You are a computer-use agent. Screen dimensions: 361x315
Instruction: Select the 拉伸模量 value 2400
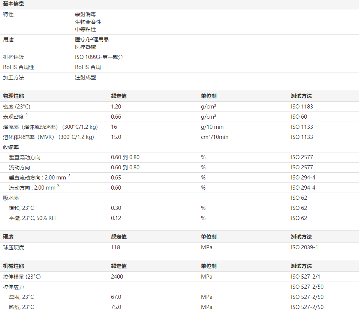117,277
